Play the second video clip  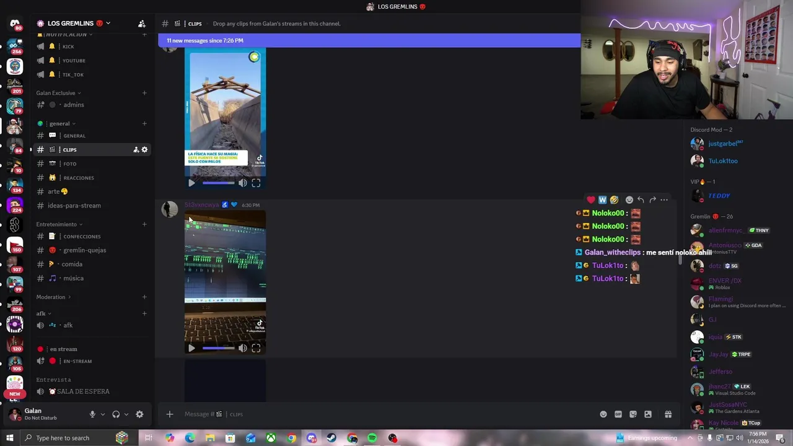coord(191,348)
